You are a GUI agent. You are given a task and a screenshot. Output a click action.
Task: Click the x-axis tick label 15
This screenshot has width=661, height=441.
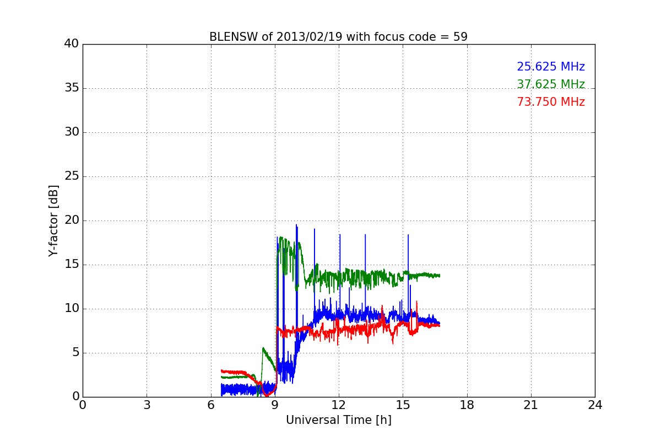tap(403, 405)
